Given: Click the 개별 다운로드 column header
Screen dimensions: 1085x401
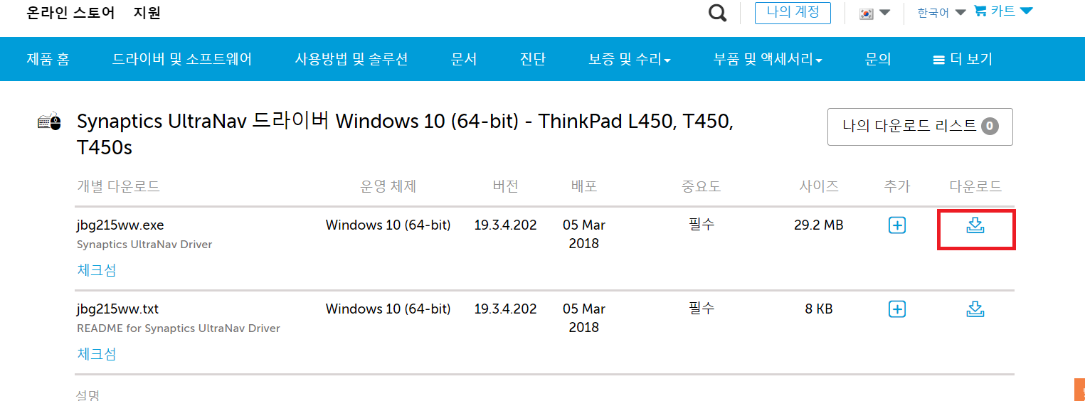Looking at the screenshot, I should point(118,187).
